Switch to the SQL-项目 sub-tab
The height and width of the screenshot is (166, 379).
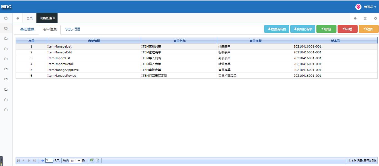coord(73,29)
